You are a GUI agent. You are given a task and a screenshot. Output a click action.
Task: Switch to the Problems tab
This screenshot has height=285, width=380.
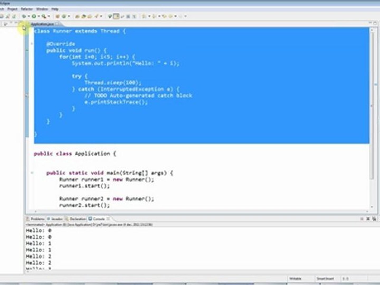pos(35,219)
